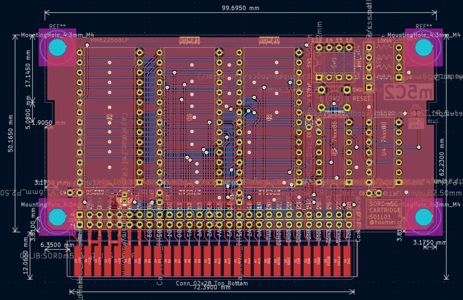Click the 62.2300 mm dimension on the right
463x300 pixels.
[442, 157]
